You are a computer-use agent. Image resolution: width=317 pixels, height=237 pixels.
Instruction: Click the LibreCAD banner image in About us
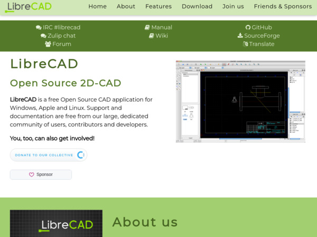coord(56,224)
